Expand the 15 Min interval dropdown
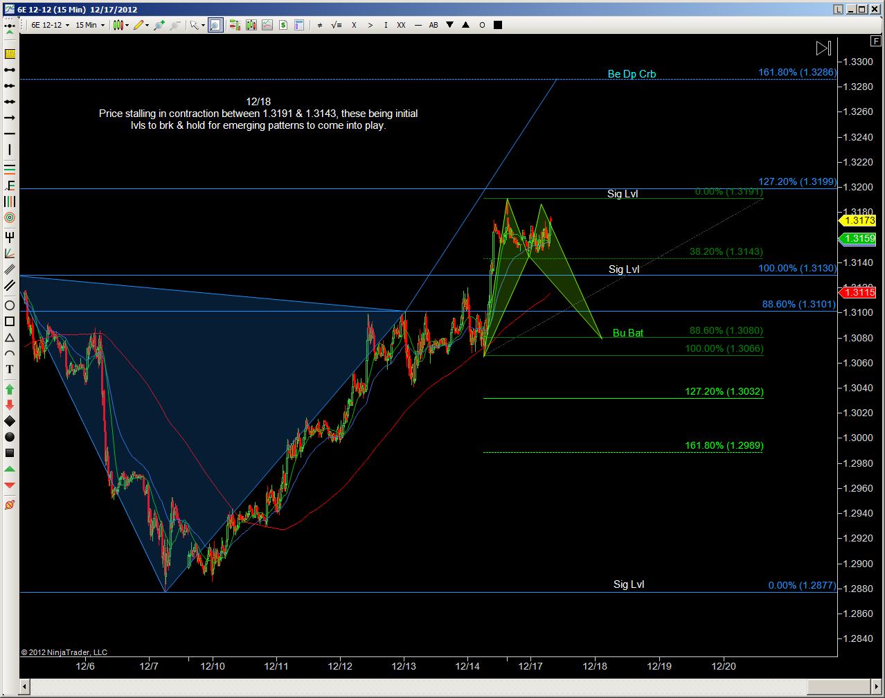The image size is (885, 698). pyautogui.click(x=90, y=25)
